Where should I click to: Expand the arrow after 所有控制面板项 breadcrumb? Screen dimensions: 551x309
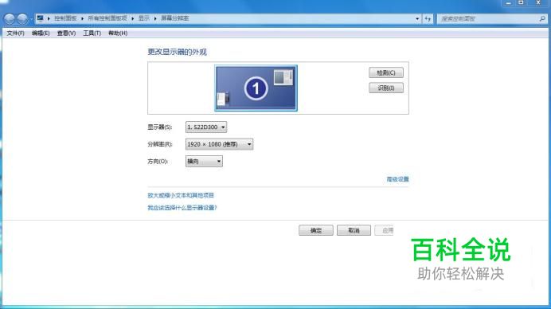coord(132,18)
